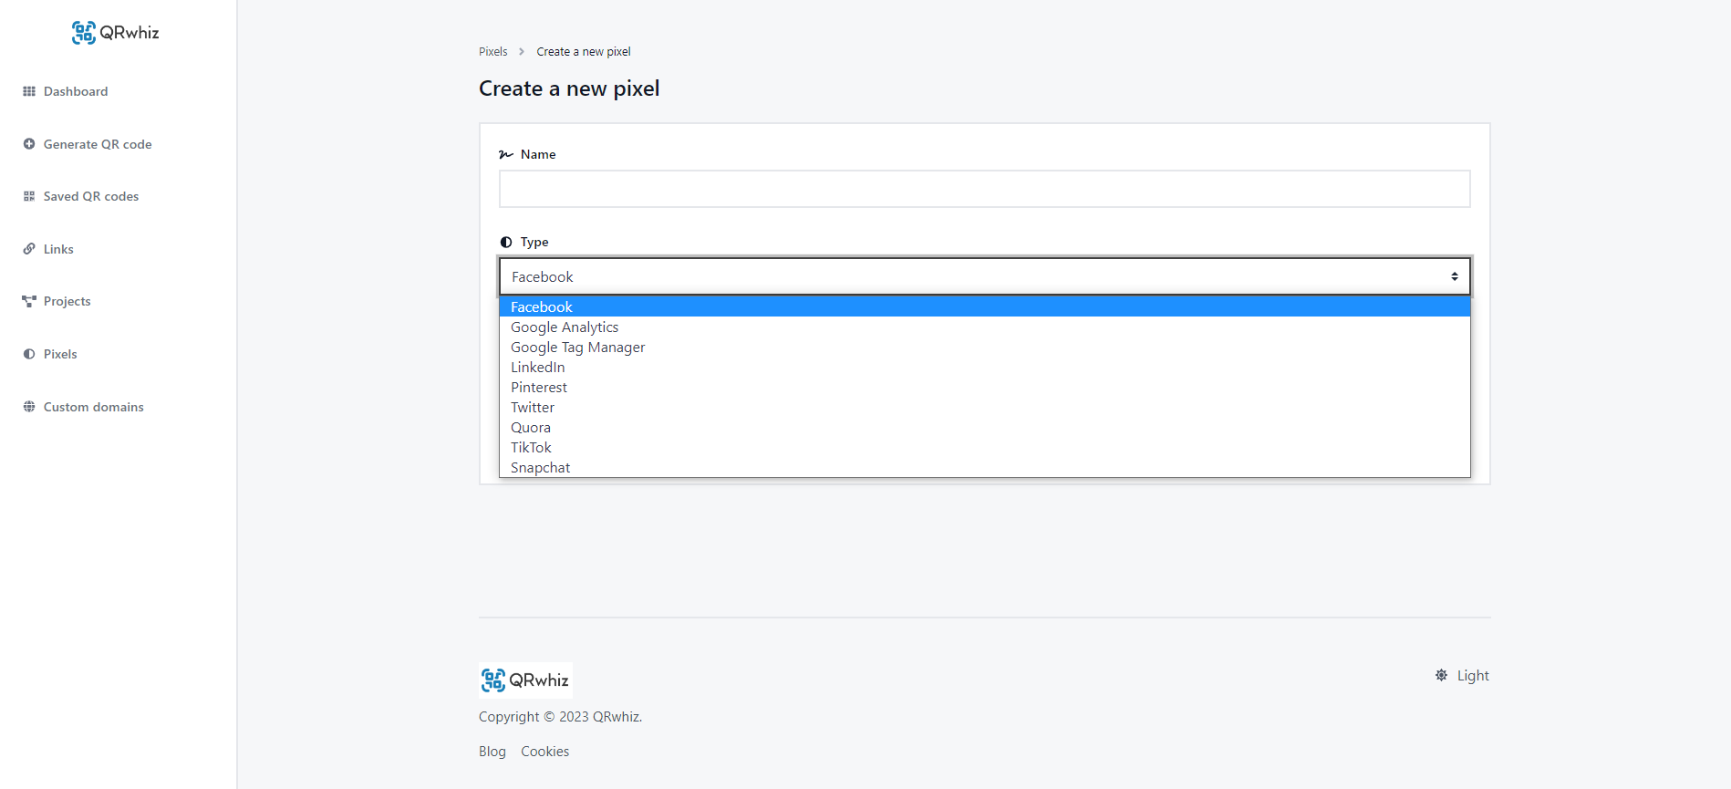Click the QRwhiz logo in the sidebar
The width and height of the screenshot is (1731, 789).
point(116,33)
